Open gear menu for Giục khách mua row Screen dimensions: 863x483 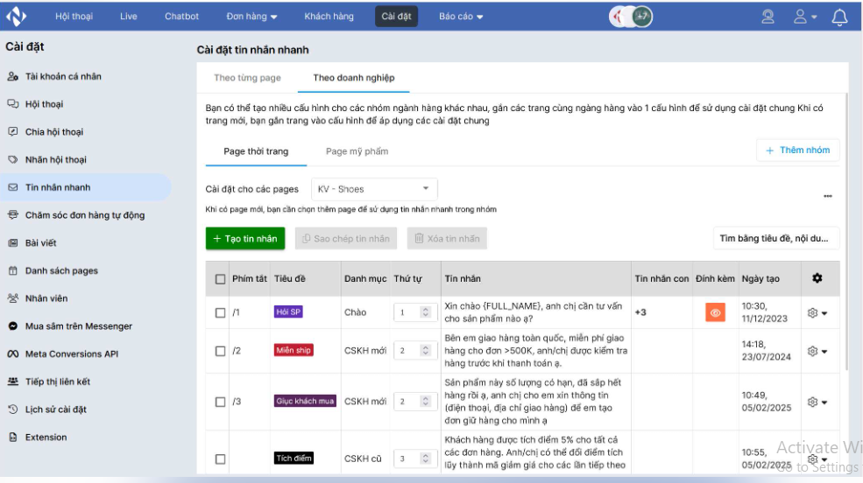817,402
